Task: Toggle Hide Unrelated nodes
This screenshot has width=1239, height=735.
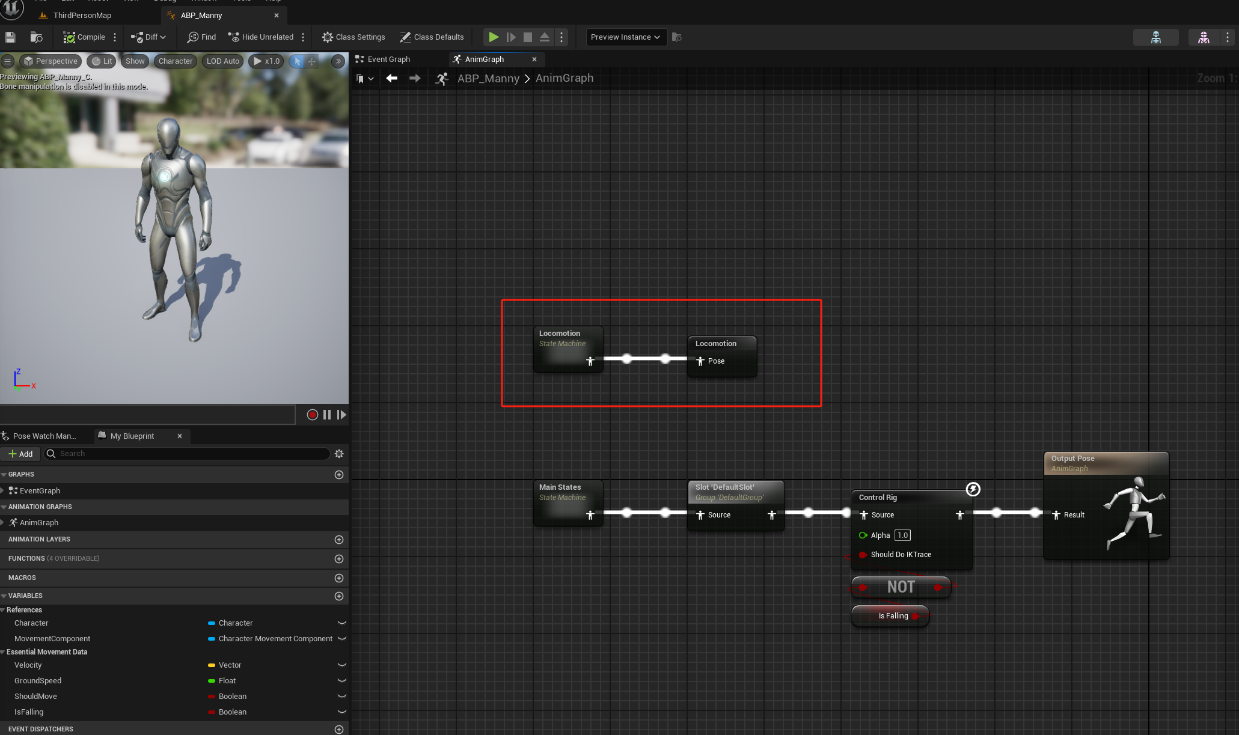Action: click(261, 37)
